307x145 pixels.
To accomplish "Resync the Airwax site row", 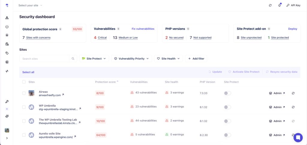I will [293, 93].
